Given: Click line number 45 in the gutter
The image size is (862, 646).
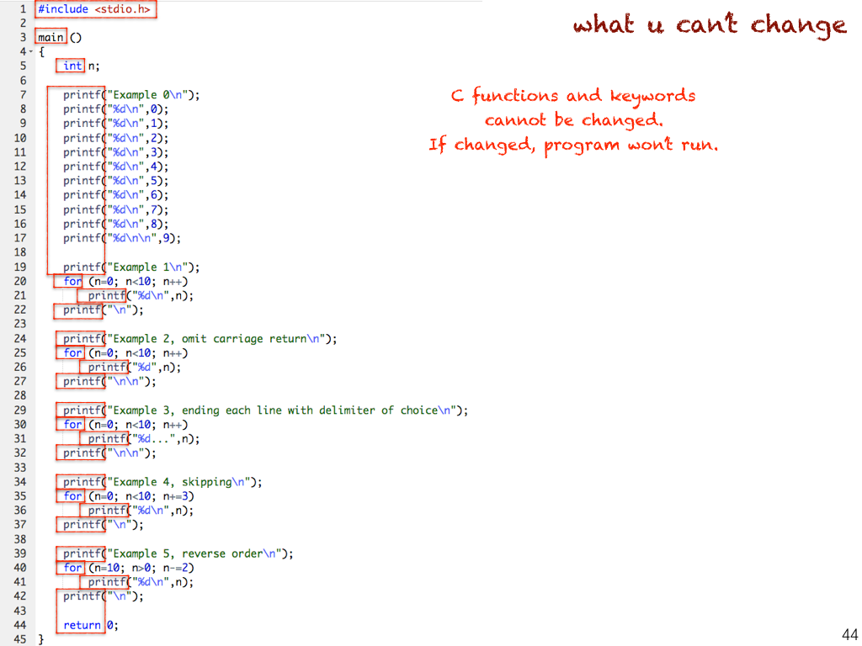Looking at the screenshot, I should pyautogui.click(x=21, y=639).
